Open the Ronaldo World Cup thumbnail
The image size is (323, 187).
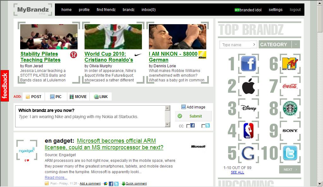[113, 36]
